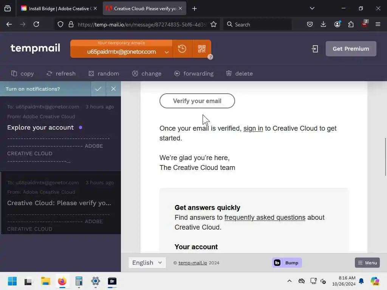The image size is (387, 290).
Task: Open the extensions puzzle icon
Action: click(351, 24)
